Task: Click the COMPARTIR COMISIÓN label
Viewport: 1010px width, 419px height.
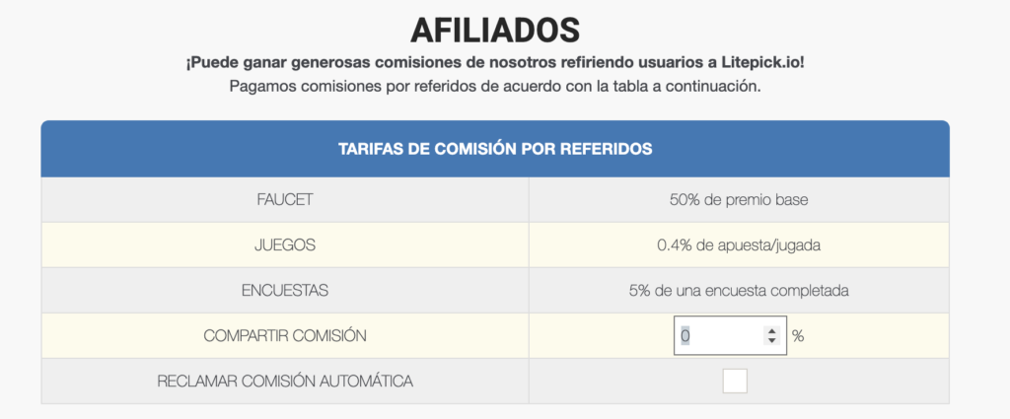Action: coord(285,336)
